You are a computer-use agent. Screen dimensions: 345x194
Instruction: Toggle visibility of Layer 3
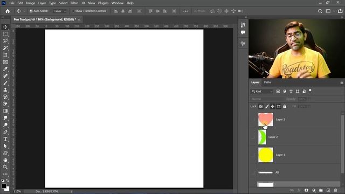tap(253, 120)
